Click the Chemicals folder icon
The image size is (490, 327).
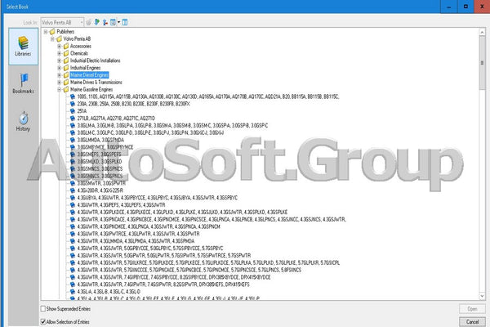click(x=66, y=53)
